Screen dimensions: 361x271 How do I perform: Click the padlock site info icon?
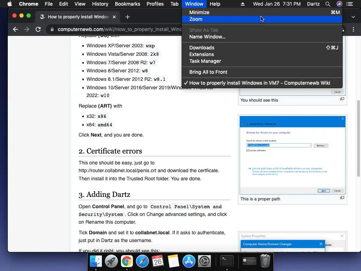52,29
